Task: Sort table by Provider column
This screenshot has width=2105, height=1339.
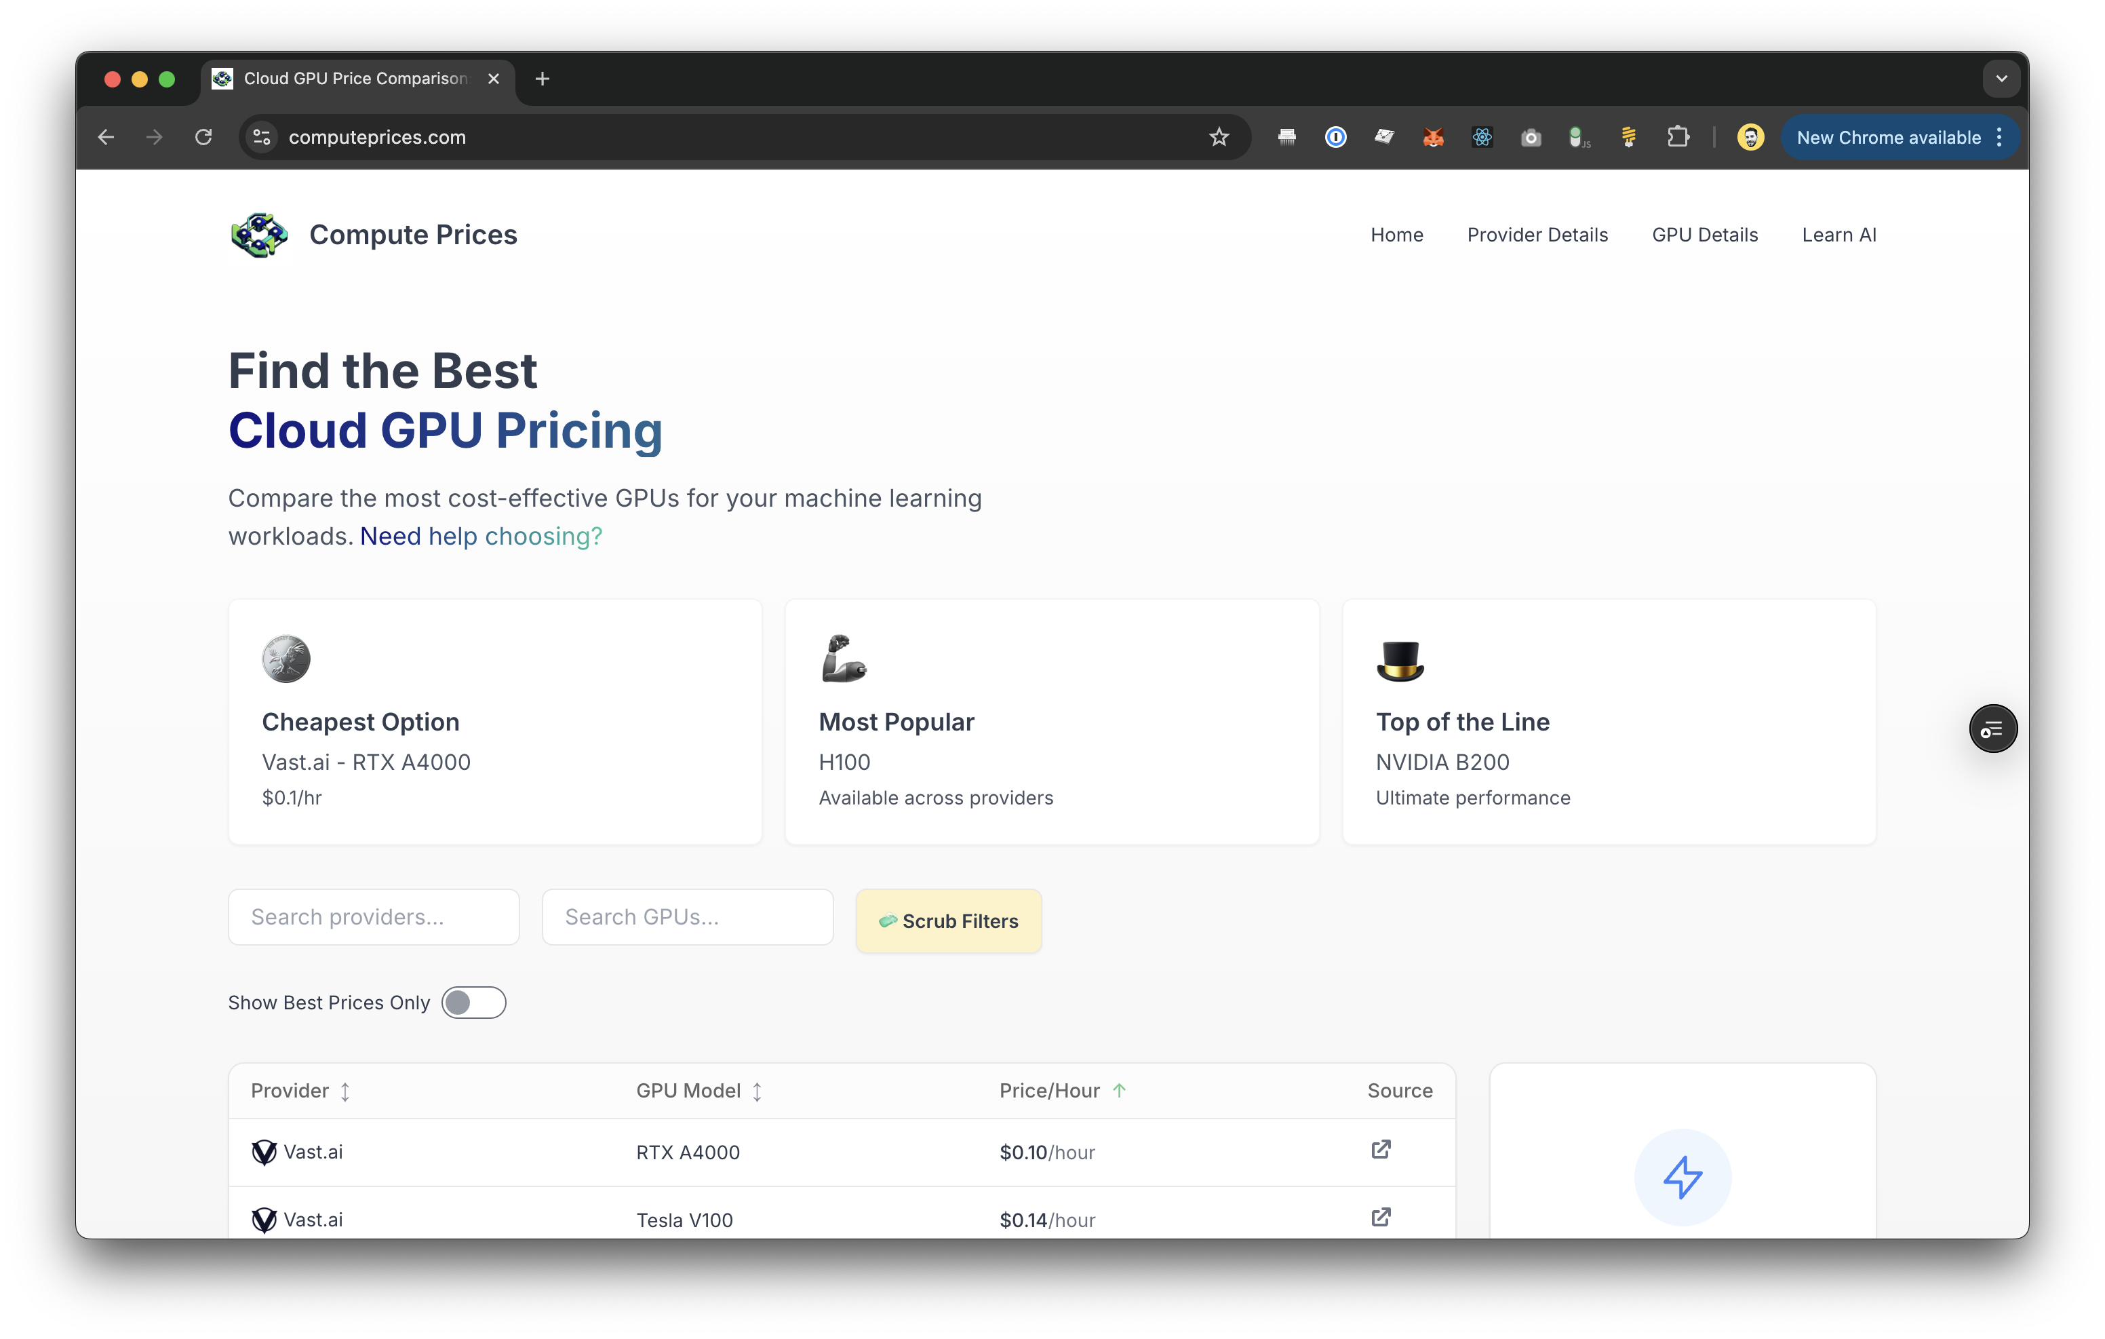Action: (300, 1091)
